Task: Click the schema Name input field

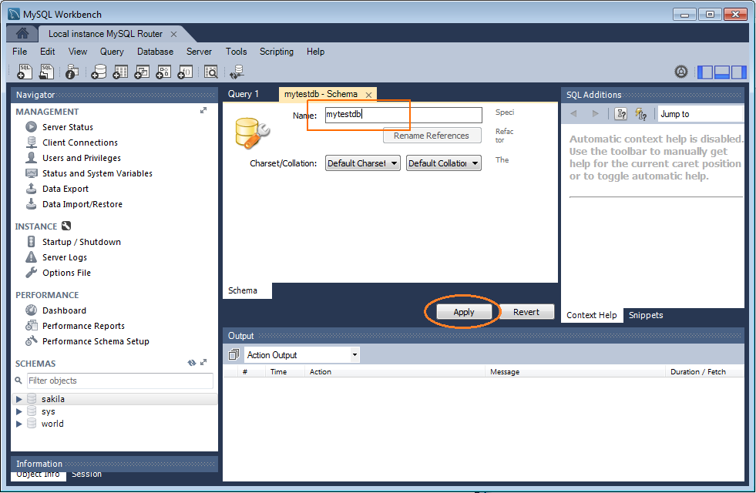Action: 404,115
